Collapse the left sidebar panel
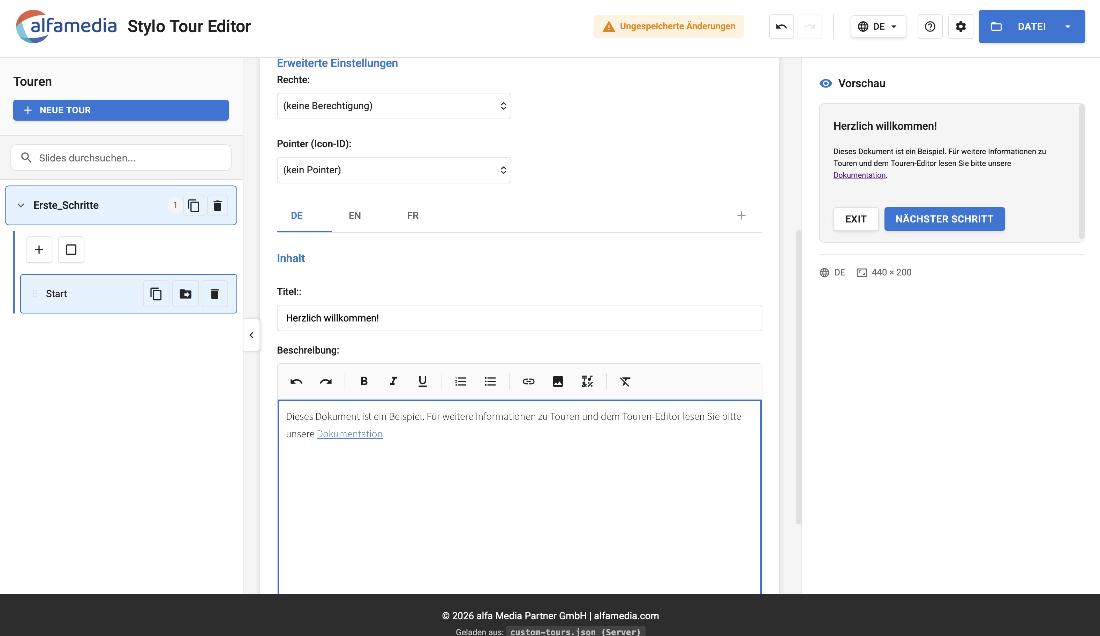Image resolution: width=1100 pixels, height=636 pixels. [x=251, y=335]
